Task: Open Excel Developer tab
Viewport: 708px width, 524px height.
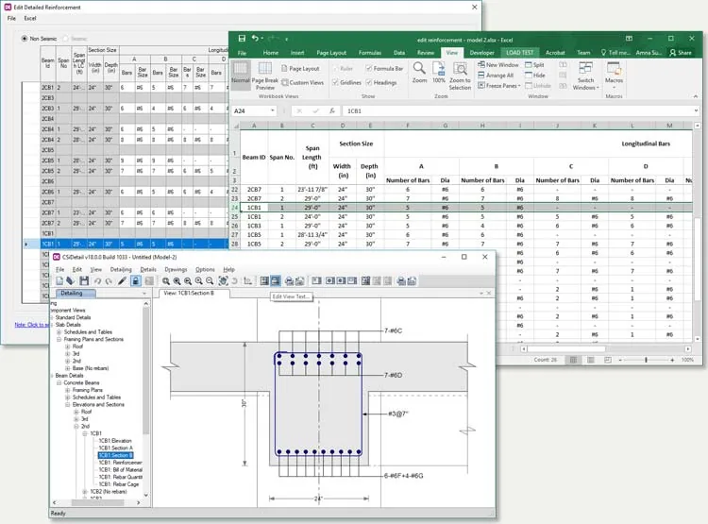Action: pyautogui.click(x=481, y=53)
